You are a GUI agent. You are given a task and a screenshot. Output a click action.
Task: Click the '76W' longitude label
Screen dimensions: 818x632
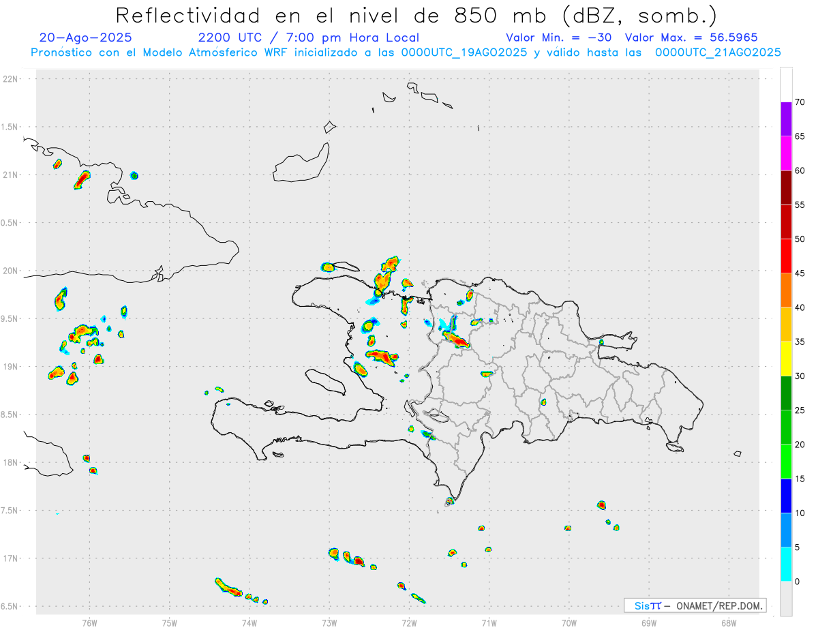tap(89, 622)
